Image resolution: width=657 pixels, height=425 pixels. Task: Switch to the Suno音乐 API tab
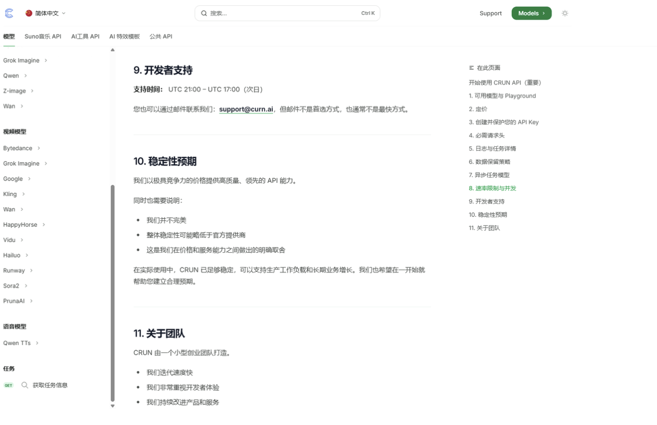43,37
